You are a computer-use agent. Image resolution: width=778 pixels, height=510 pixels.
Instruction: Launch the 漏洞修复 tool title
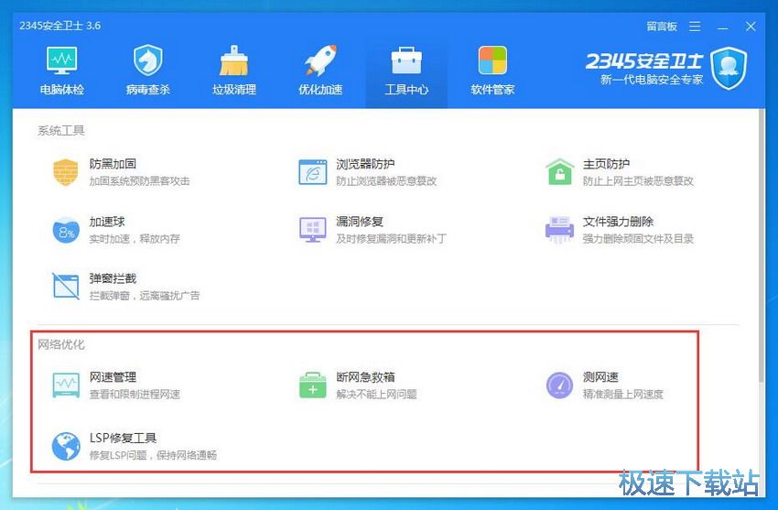coord(360,222)
